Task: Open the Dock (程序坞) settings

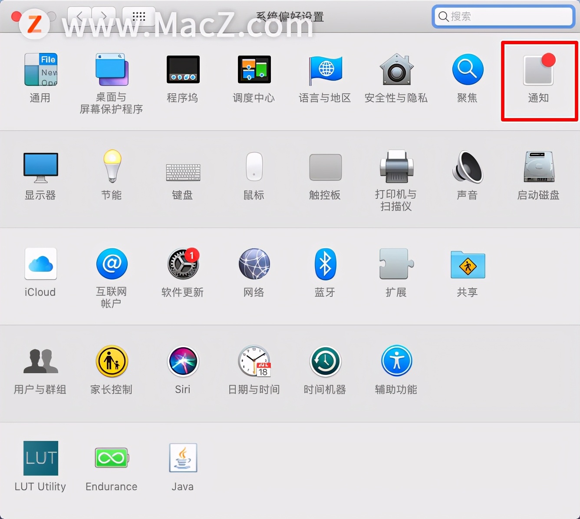Action: pyautogui.click(x=183, y=78)
